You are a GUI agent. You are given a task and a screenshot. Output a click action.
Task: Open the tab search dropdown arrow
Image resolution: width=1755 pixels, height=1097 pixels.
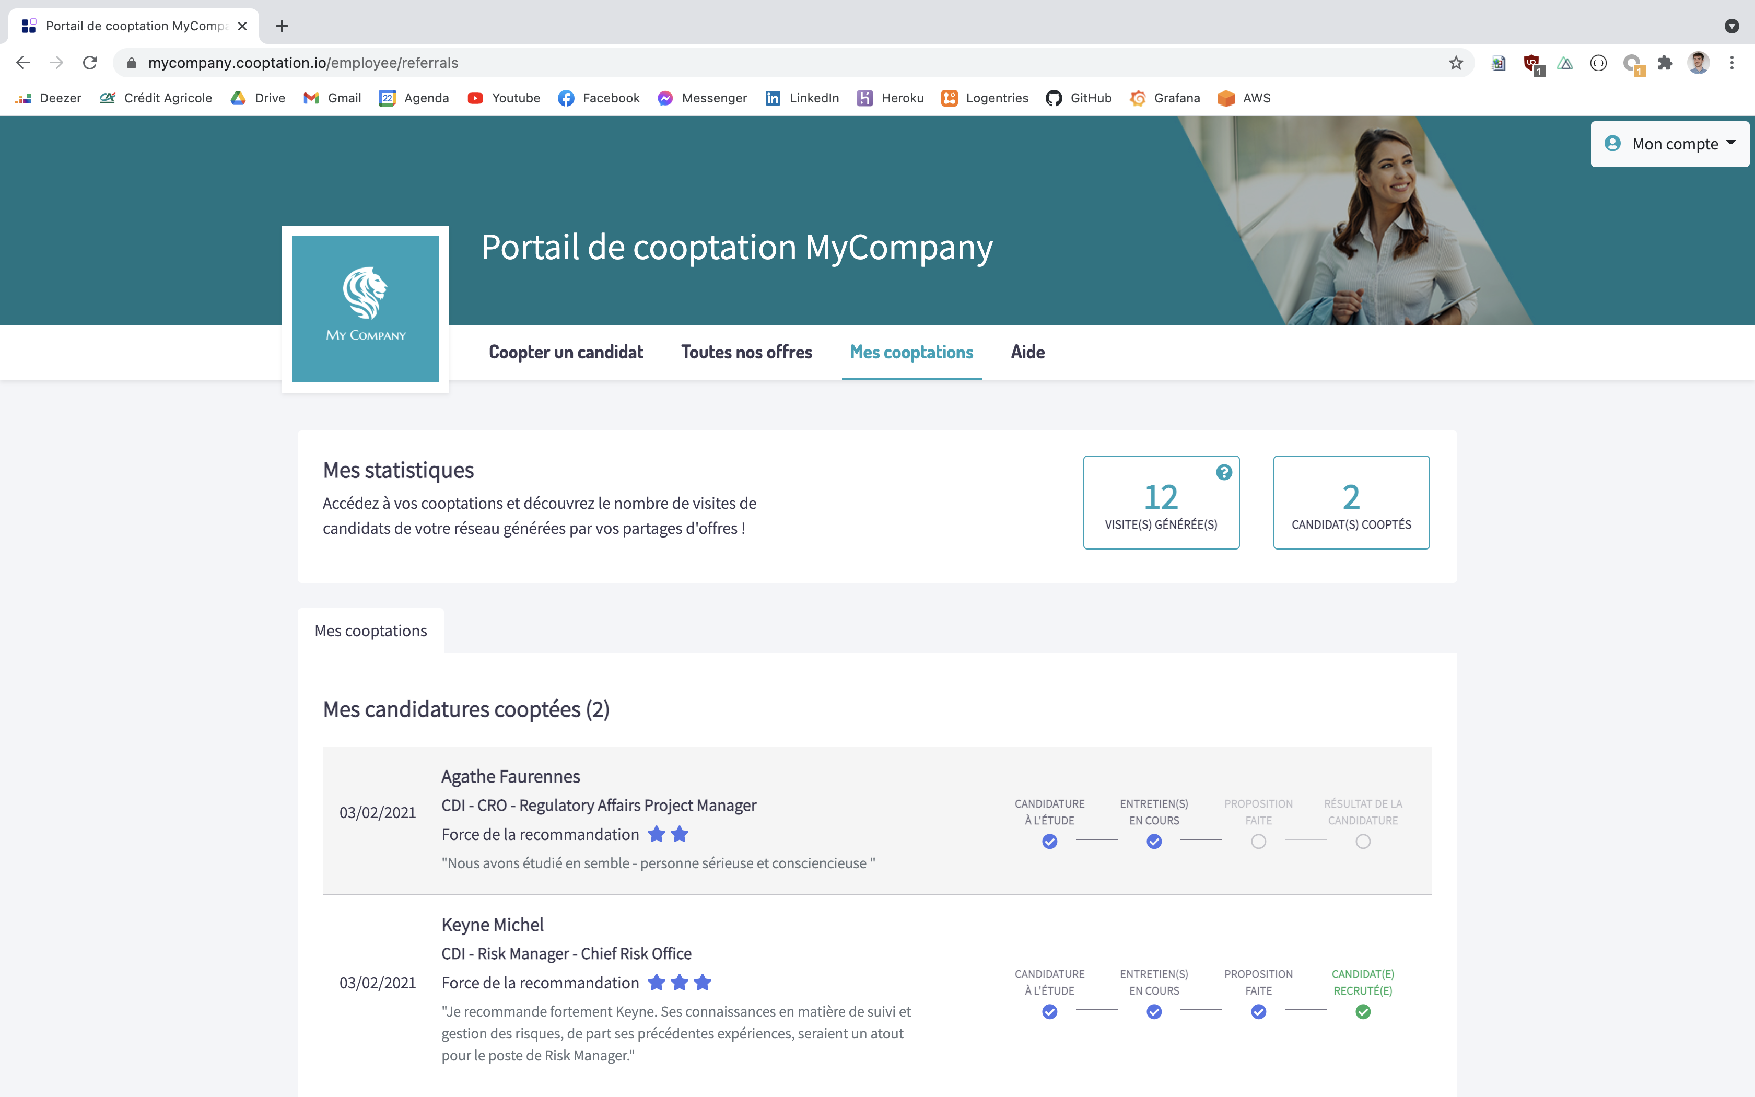tap(1732, 26)
